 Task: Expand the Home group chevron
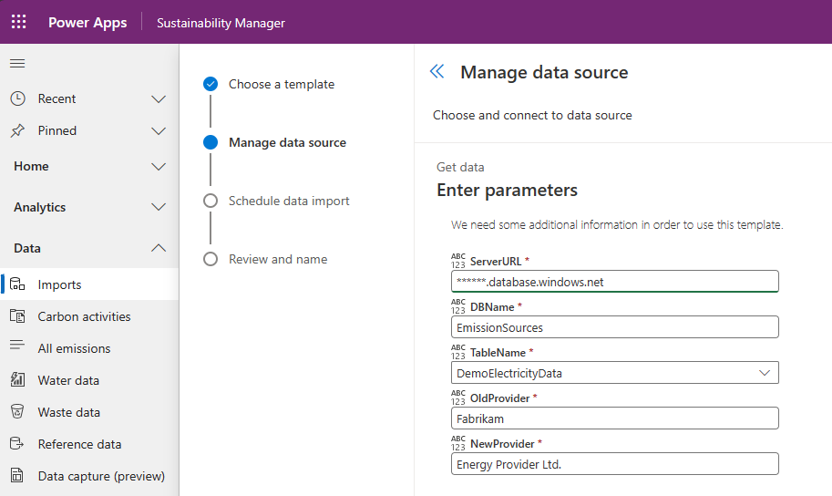pos(159,167)
